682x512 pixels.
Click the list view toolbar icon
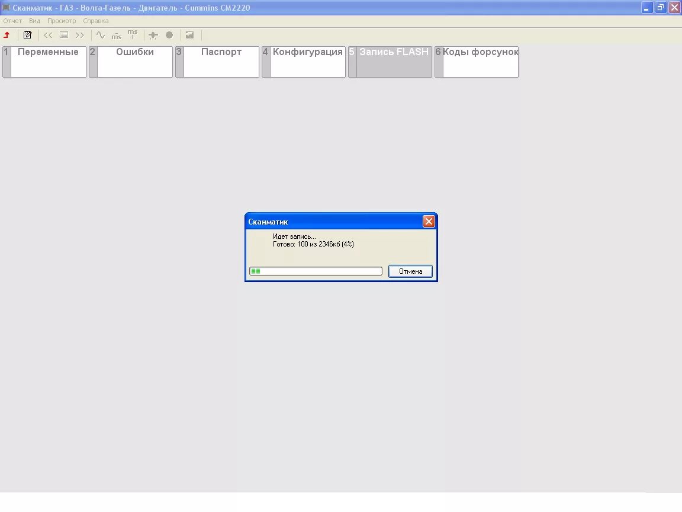(64, 35)
